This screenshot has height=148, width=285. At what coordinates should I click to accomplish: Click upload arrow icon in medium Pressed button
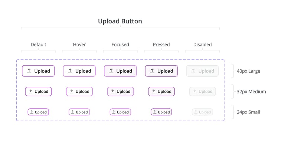[154, 92]
